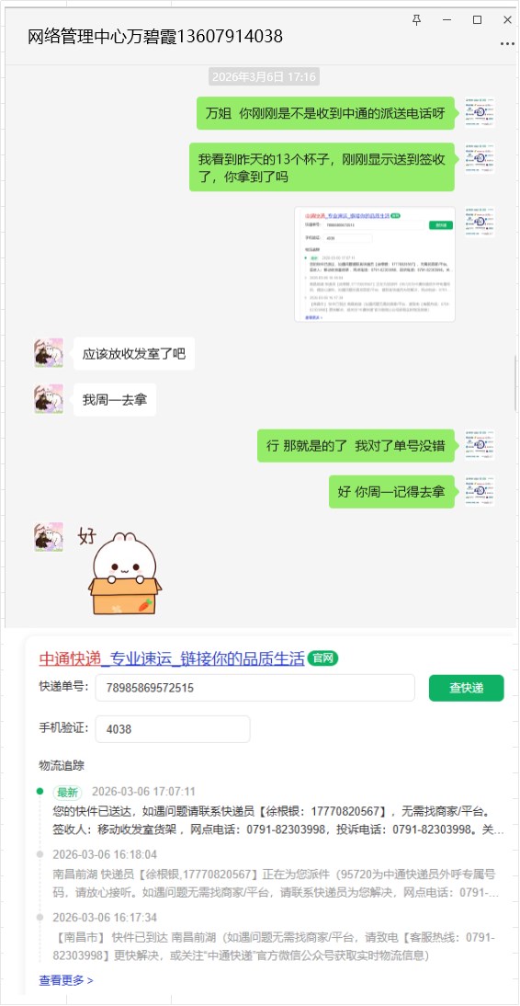This screenshot has width=520, height=1006.
Task: Click the chat scrollbar on the right edge
Action: click(516, 383)
